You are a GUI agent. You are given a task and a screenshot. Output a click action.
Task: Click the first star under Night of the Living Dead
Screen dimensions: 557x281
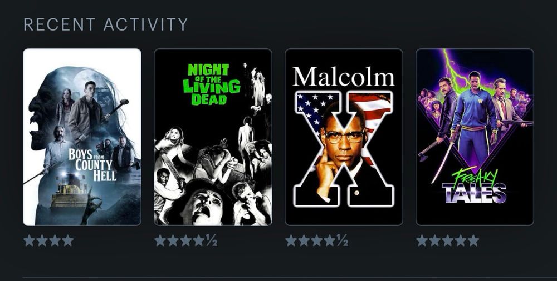pos(160,241)
